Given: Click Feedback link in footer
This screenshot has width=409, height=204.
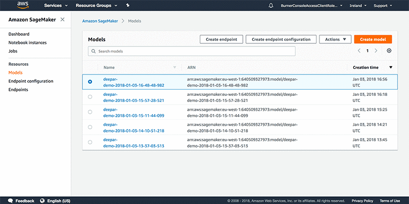Looking at the screenshot, I should click(25, 201).
